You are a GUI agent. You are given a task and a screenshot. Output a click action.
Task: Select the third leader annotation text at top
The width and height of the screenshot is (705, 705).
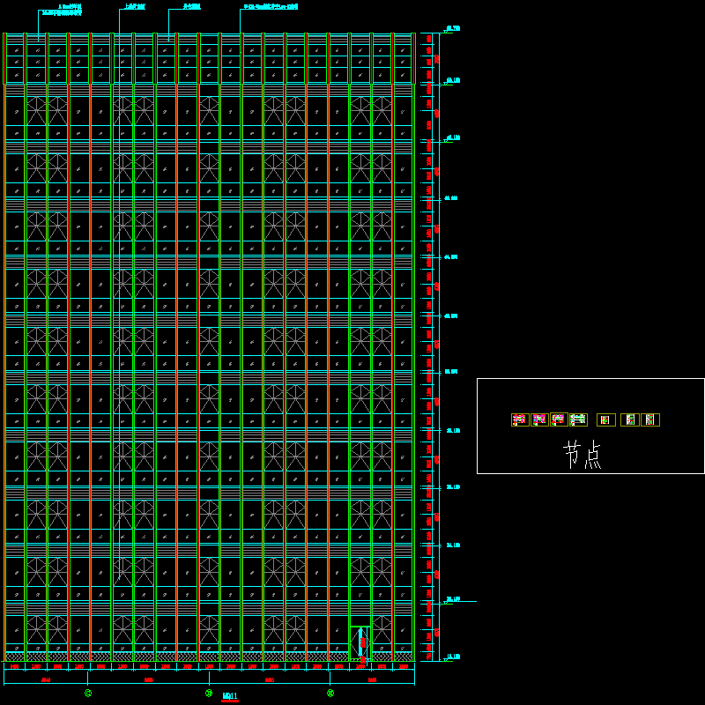pos(191,7)
